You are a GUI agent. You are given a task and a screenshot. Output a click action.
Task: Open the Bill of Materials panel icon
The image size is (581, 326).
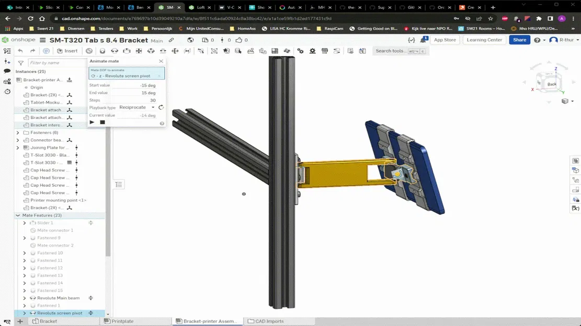575,161
